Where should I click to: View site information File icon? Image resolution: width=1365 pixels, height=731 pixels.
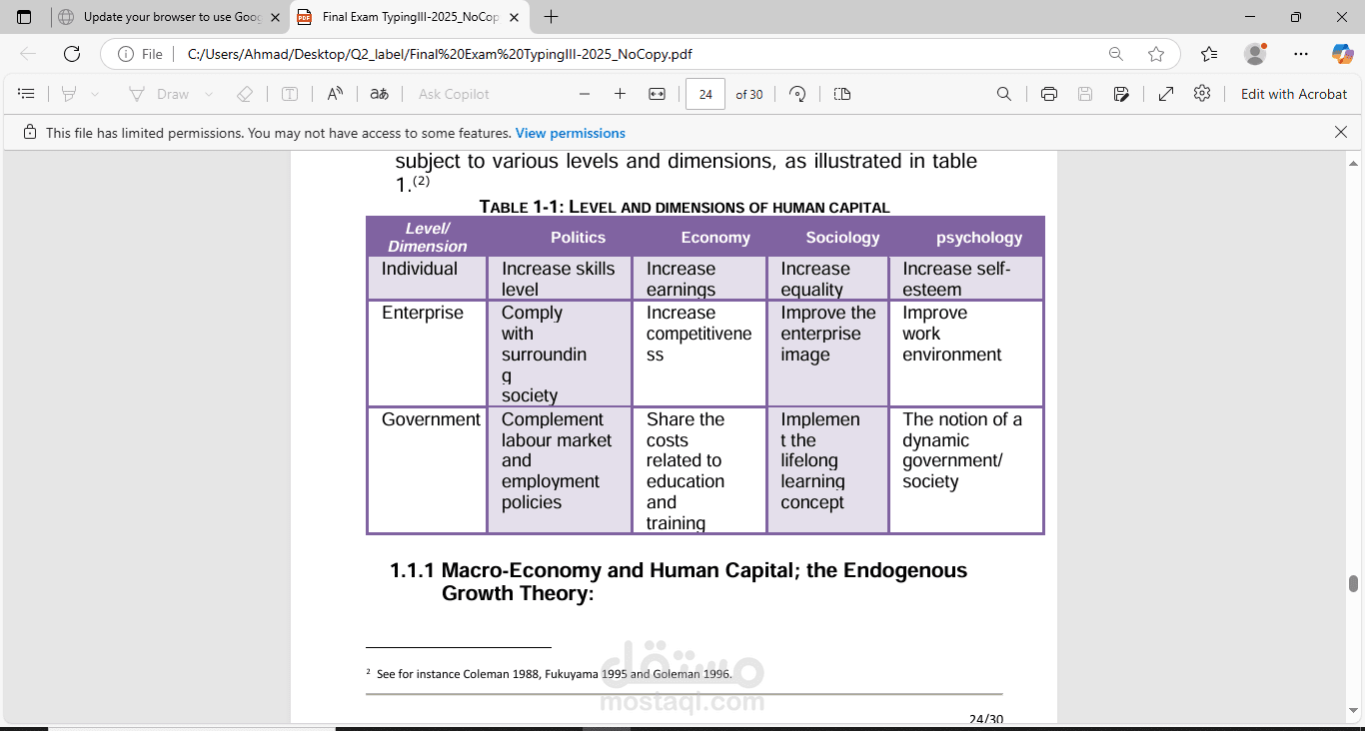click(140, 54)
